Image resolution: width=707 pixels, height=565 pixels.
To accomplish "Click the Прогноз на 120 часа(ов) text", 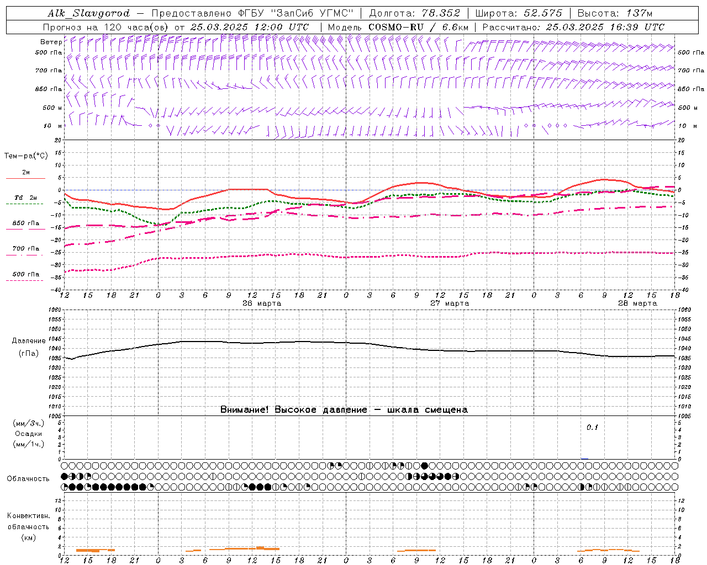I will (106, 27).
